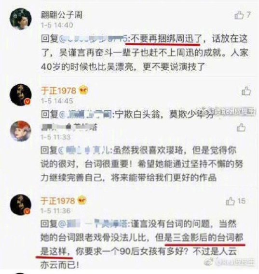Click the 1-5 14:40 comment timestamp
Viewport: 259px width, 274px height.
[x=57, y=26]
